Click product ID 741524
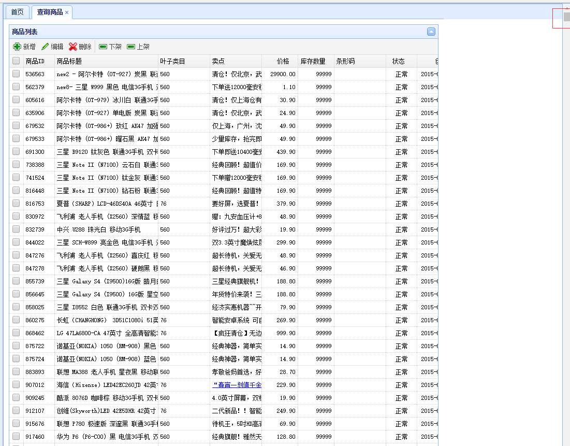This screenshot has width=570, height=446. (x=35, y=178)
